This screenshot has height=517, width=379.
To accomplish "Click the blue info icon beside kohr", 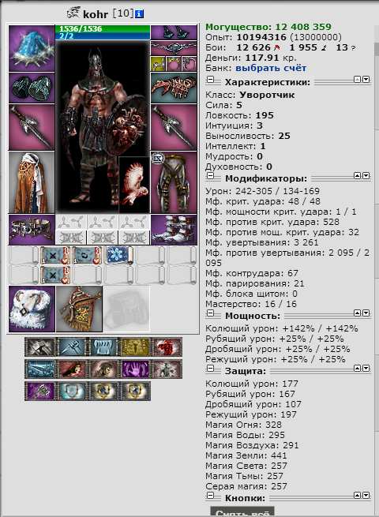I will pos(139,14).
